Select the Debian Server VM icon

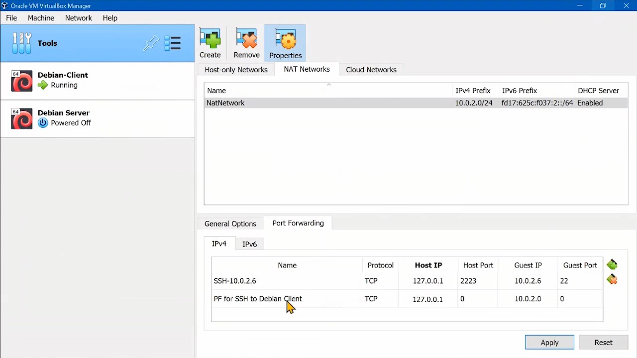coord(22,118)
